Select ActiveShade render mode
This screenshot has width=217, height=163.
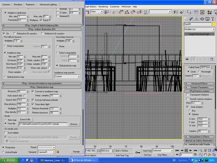point(4,152)
